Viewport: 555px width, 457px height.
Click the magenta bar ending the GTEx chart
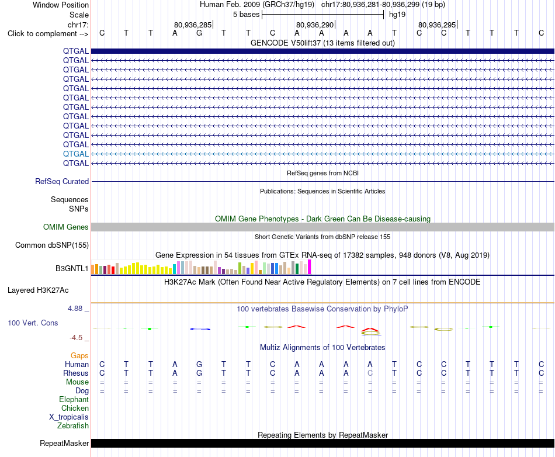tap(309, 267)
